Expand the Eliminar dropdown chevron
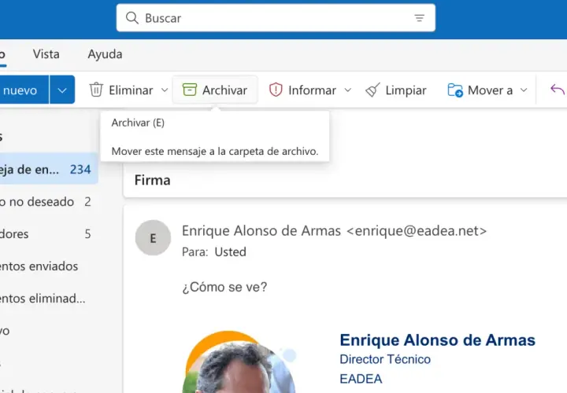Screen dimensions: 567x393 click(x=164, y=90)
